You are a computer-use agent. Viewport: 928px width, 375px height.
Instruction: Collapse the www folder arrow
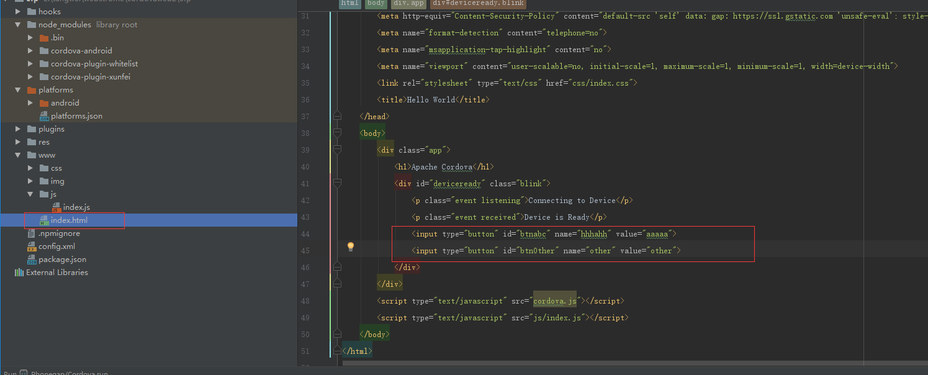coord(19,155)
